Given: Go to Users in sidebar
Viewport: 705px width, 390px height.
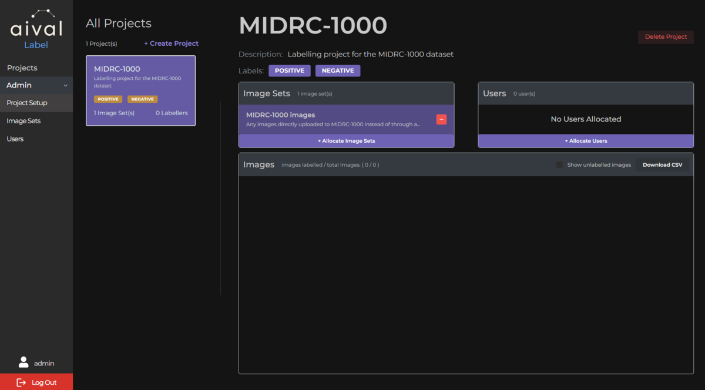Looking at the screenshot, I should 15,139.
